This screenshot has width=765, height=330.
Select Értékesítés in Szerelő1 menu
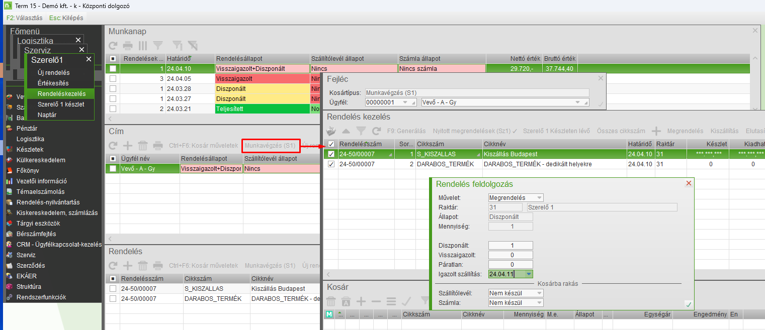click(x=53, y=83)
